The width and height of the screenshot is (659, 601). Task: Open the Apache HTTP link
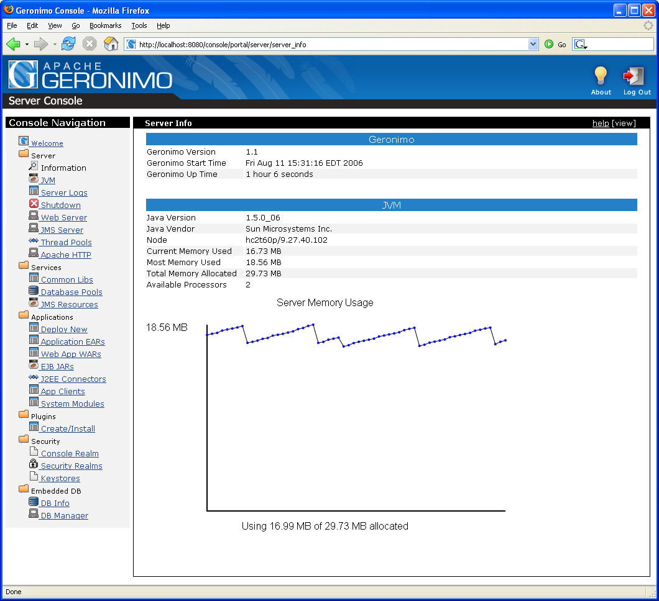(x=65, y=255)
